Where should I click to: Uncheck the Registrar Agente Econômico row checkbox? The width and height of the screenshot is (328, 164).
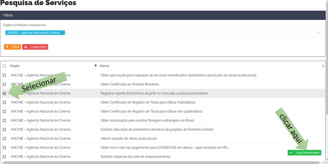(4, 93)
